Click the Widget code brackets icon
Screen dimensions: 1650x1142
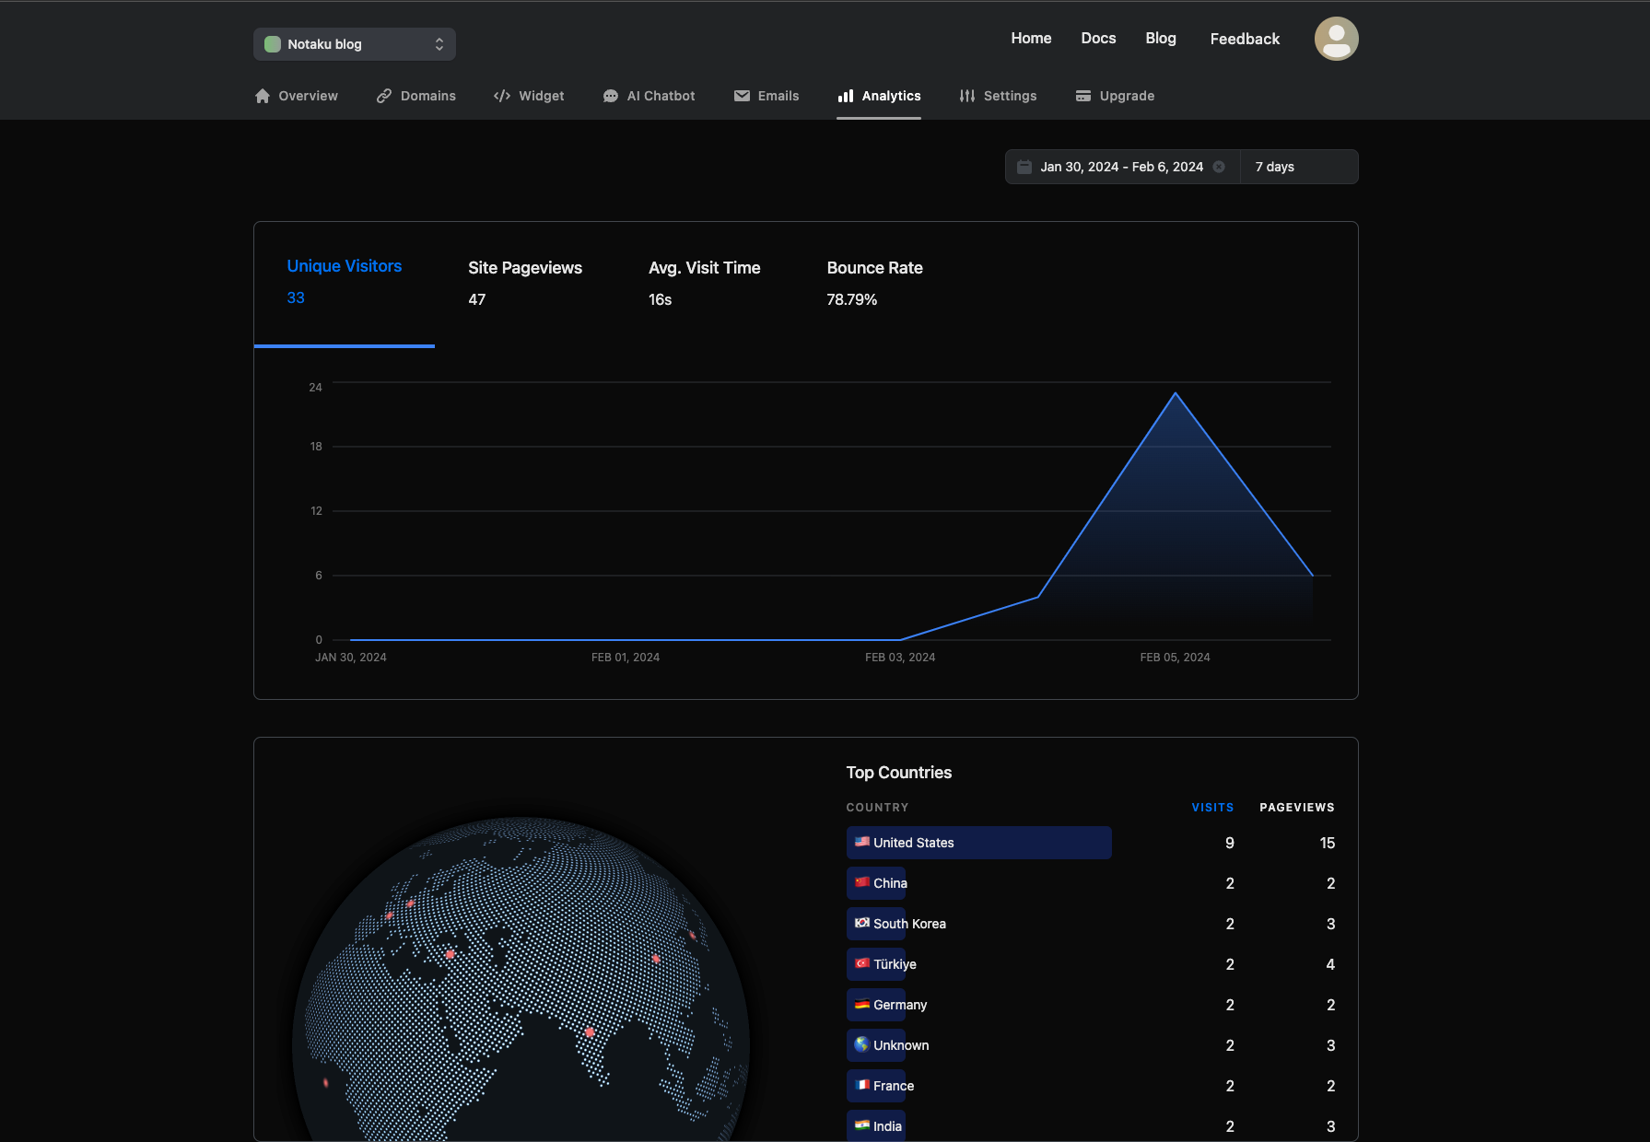tap(502, 96)
